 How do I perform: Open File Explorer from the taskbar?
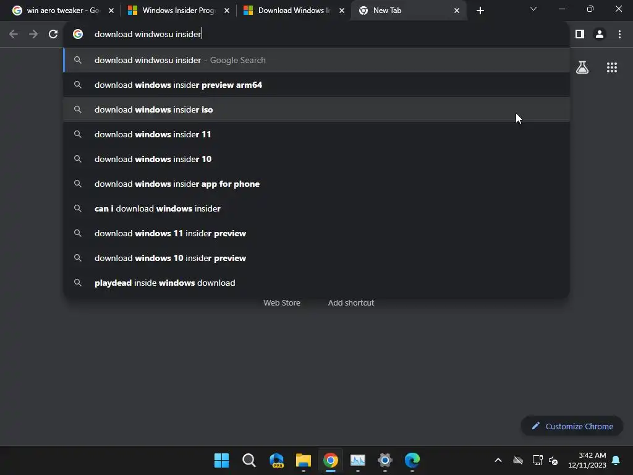click(x=303, y=460)
